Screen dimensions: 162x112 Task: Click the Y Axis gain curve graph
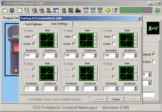click(86, 40)
